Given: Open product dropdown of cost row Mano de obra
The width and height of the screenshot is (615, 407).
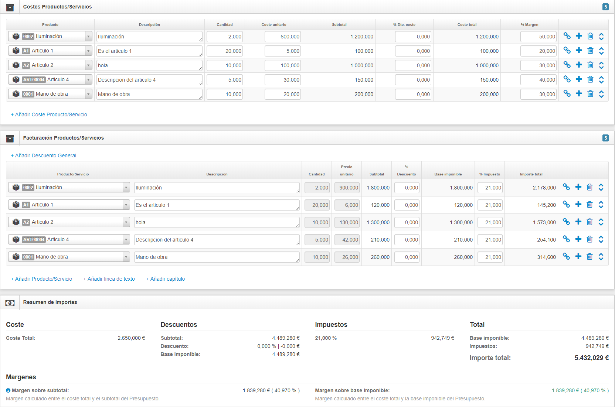Looking at the screenshot, I should click(50, 94).
